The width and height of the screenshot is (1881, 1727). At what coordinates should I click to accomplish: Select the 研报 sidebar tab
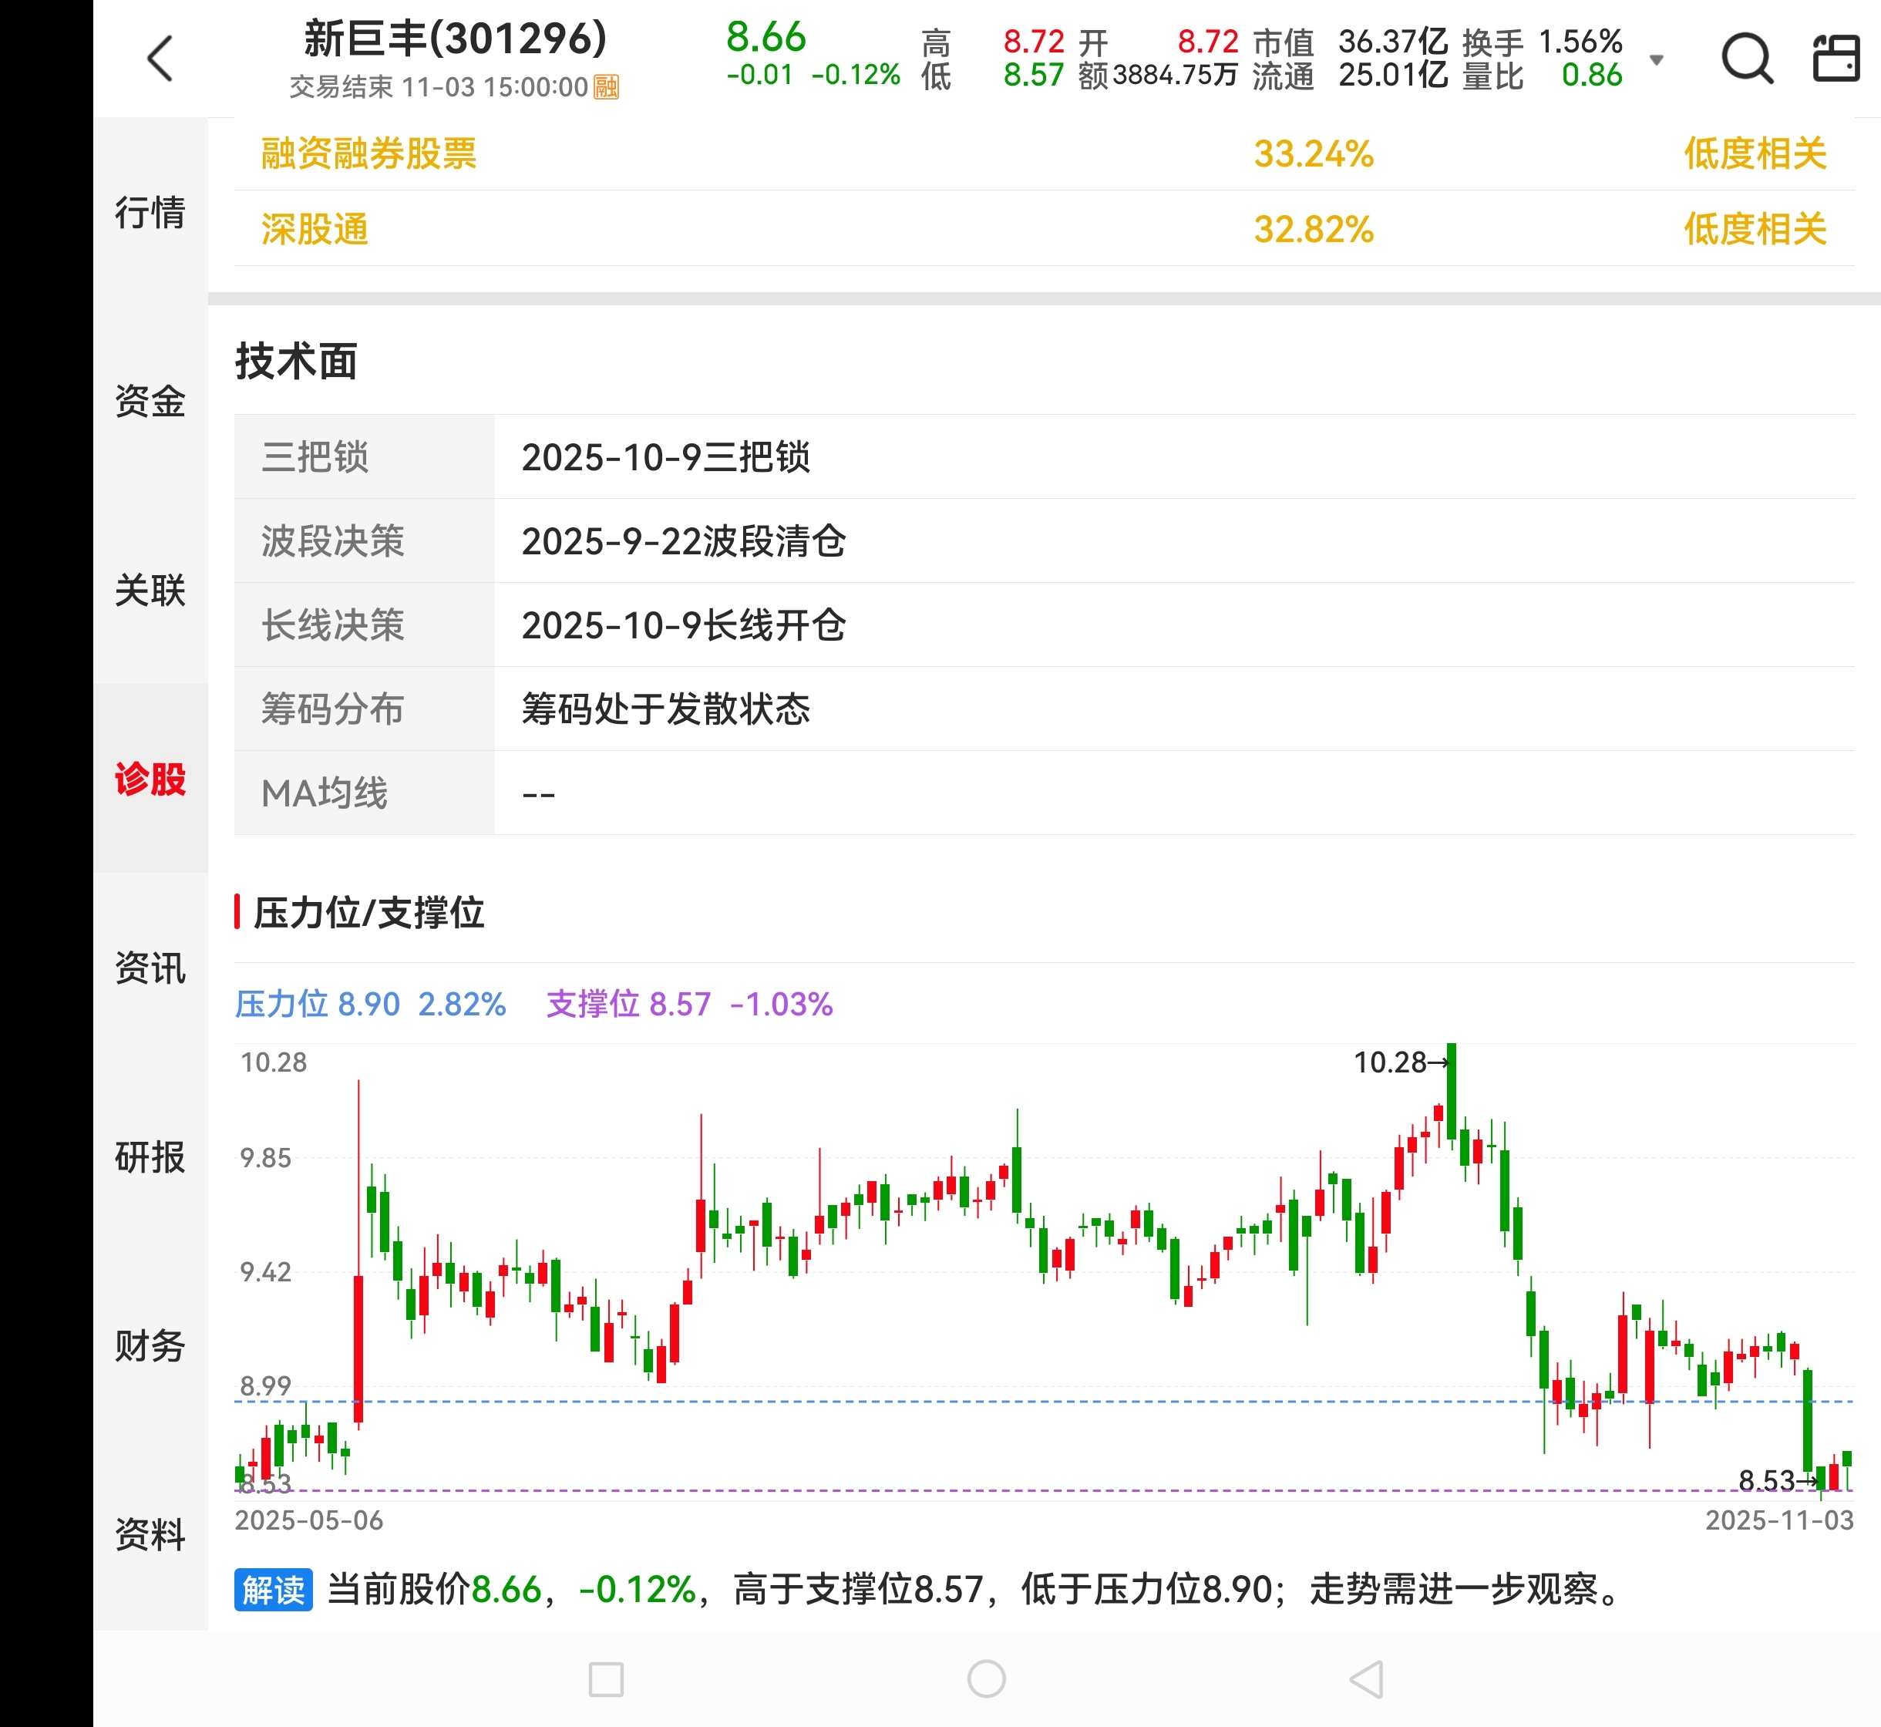[150, 1157]
